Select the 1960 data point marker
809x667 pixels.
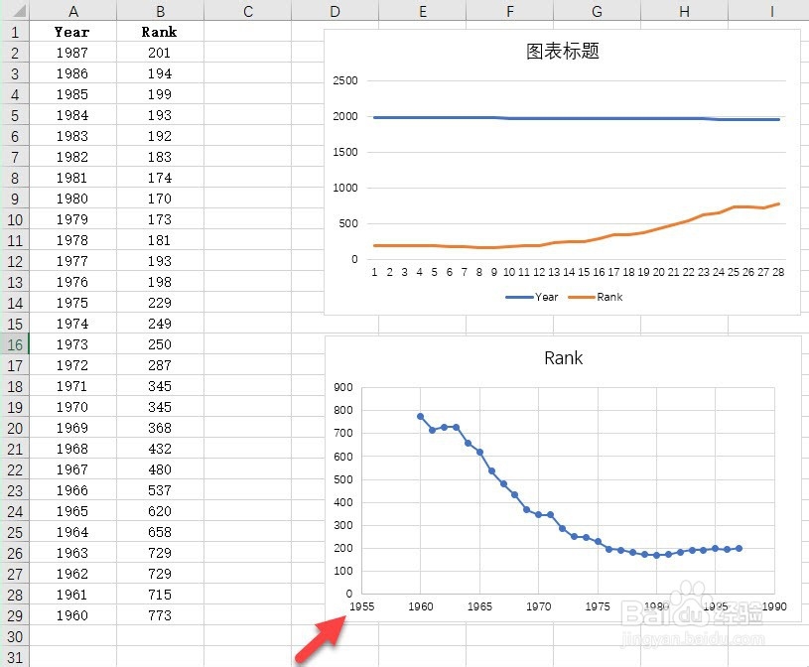click(x=421, y=416)
